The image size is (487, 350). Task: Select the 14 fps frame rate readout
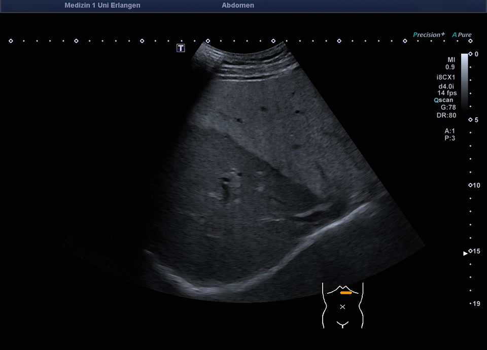point(447,93)
